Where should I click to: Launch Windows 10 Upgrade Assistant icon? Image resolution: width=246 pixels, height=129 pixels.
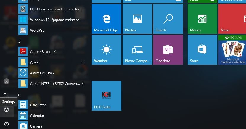coord(23,20)
